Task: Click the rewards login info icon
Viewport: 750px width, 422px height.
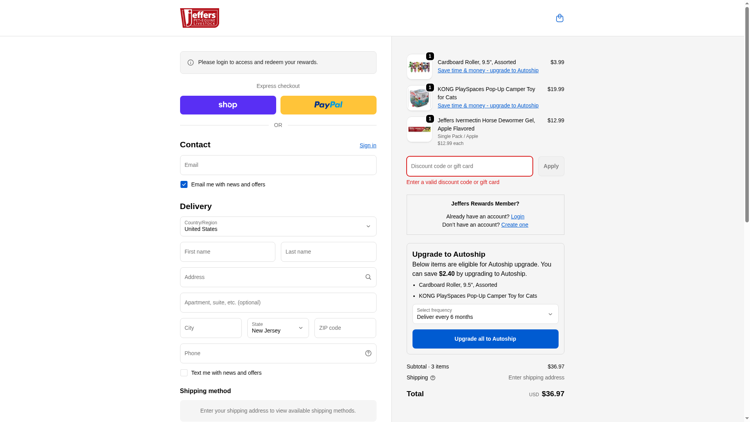Action: point(190,63)
